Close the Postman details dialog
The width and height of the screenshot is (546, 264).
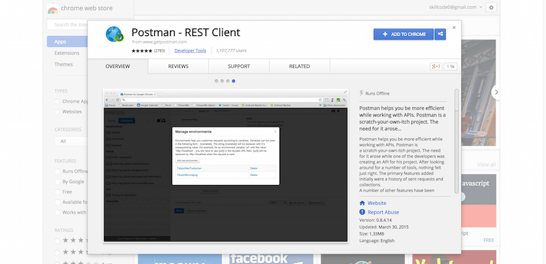click(454, 27)
